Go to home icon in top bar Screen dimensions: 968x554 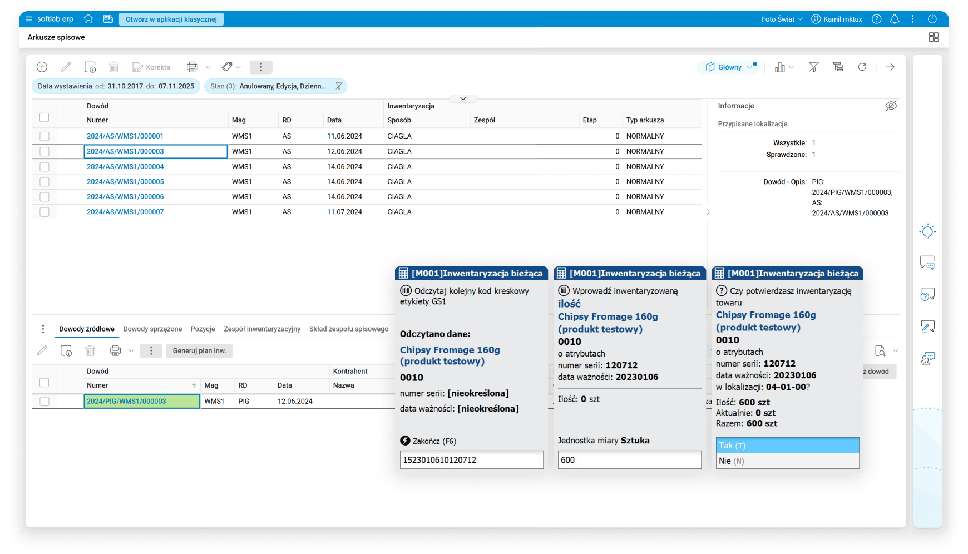88,19
